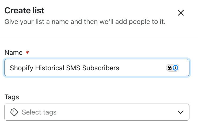Click the "Select tags" placeholder text
Screen dimensions: 198x131
39,112
